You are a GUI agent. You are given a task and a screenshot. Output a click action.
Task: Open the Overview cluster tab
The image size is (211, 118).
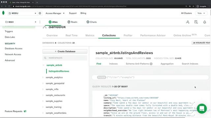[52, 35]
